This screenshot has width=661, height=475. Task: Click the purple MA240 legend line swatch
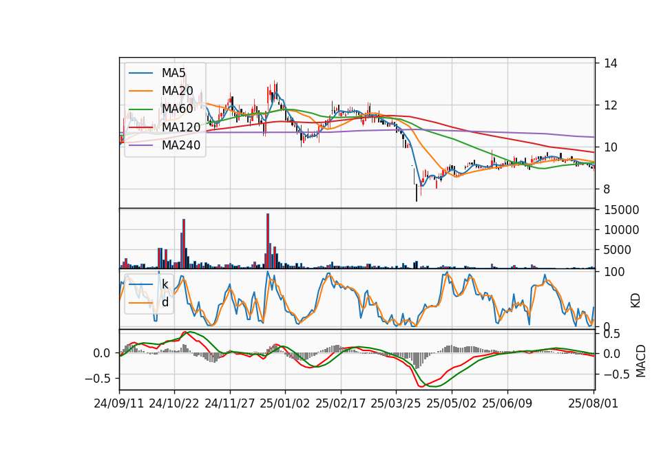click(x=140, y=145)
